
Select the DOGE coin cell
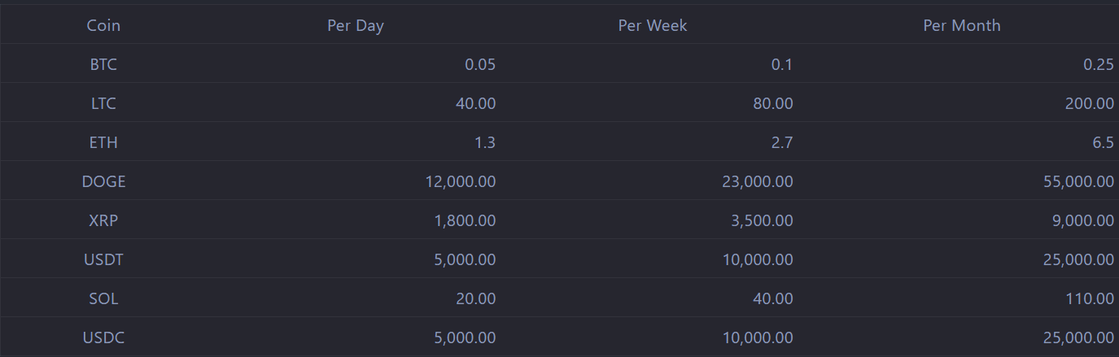coord(103,181)
